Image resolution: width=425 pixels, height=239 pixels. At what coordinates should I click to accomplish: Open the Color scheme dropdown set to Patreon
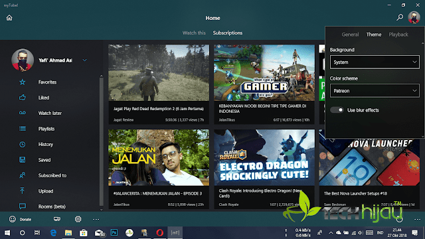[x=375, y=91]
